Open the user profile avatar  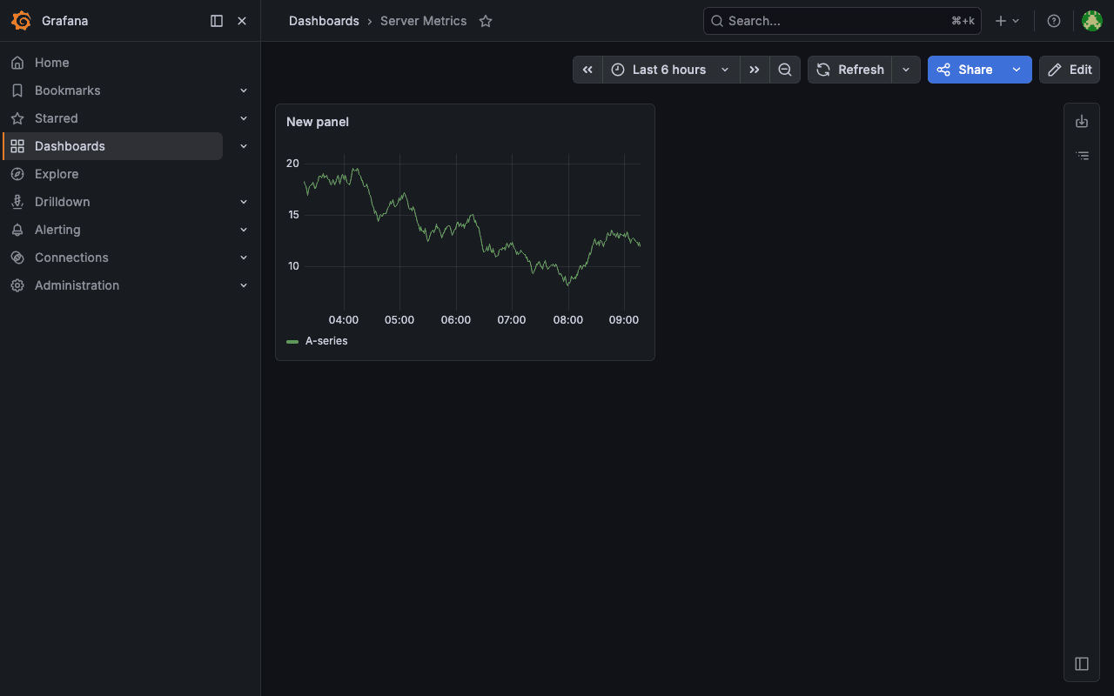point(1091,21)
